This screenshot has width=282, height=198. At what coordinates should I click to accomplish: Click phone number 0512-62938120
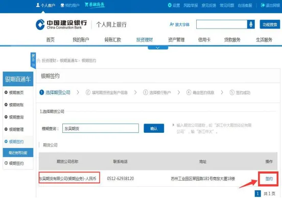coord(121,179)
